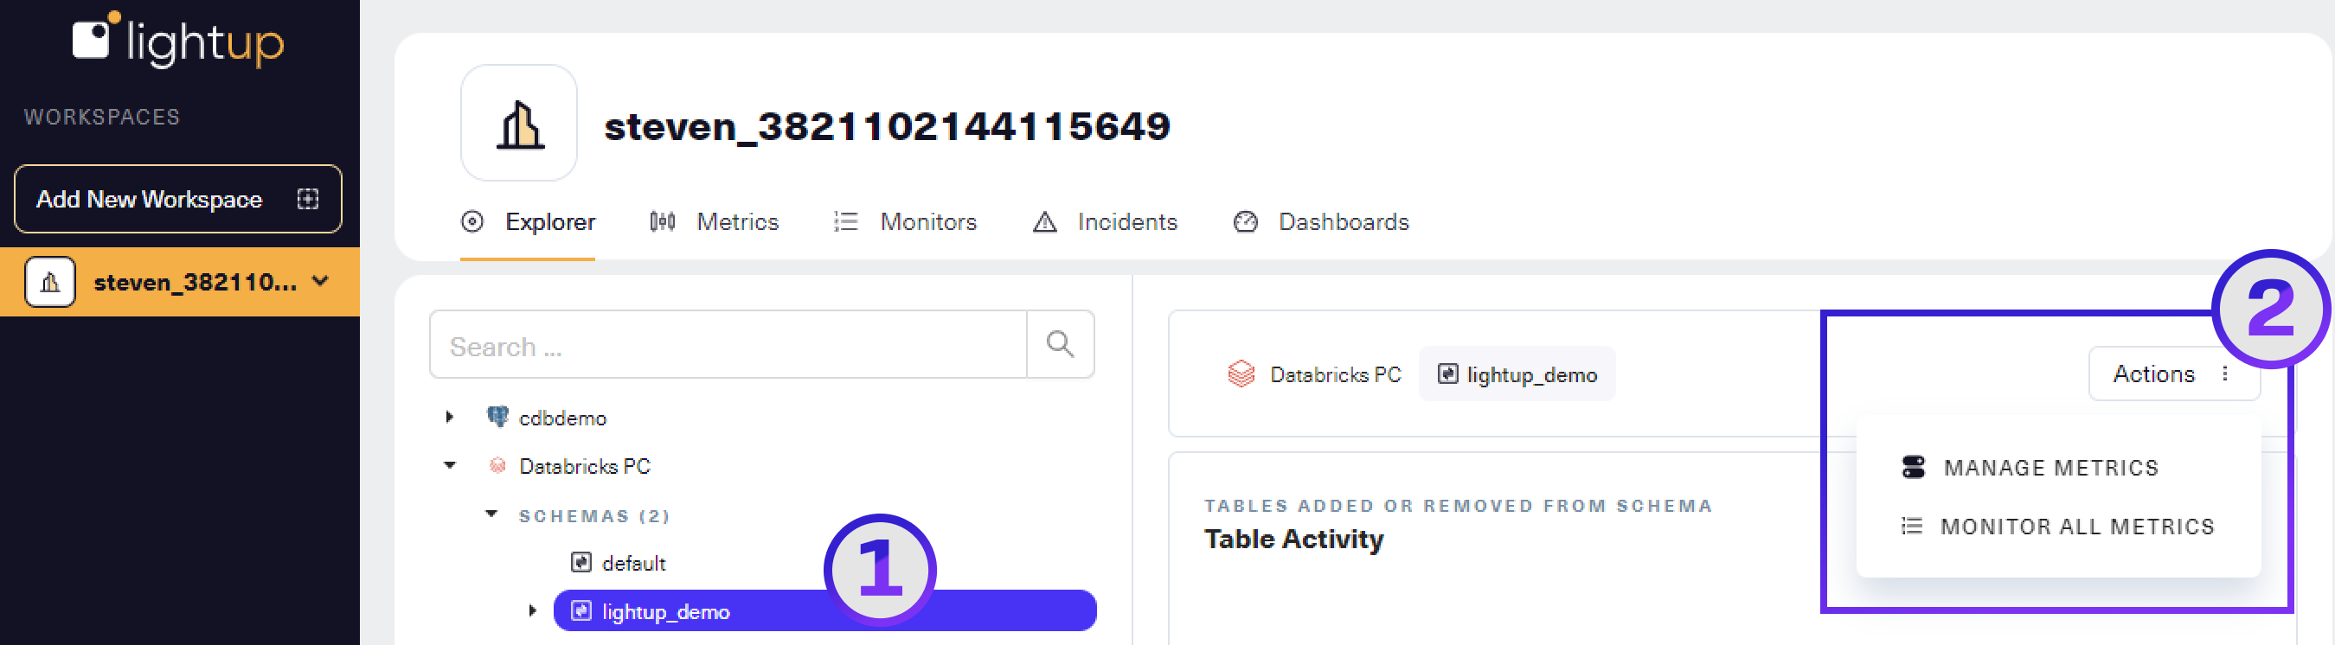The width and height of the screenshot is (2335, 645).
Task: Click the Manage Metrics toggle icon
Action: (x=1913, y=468)
